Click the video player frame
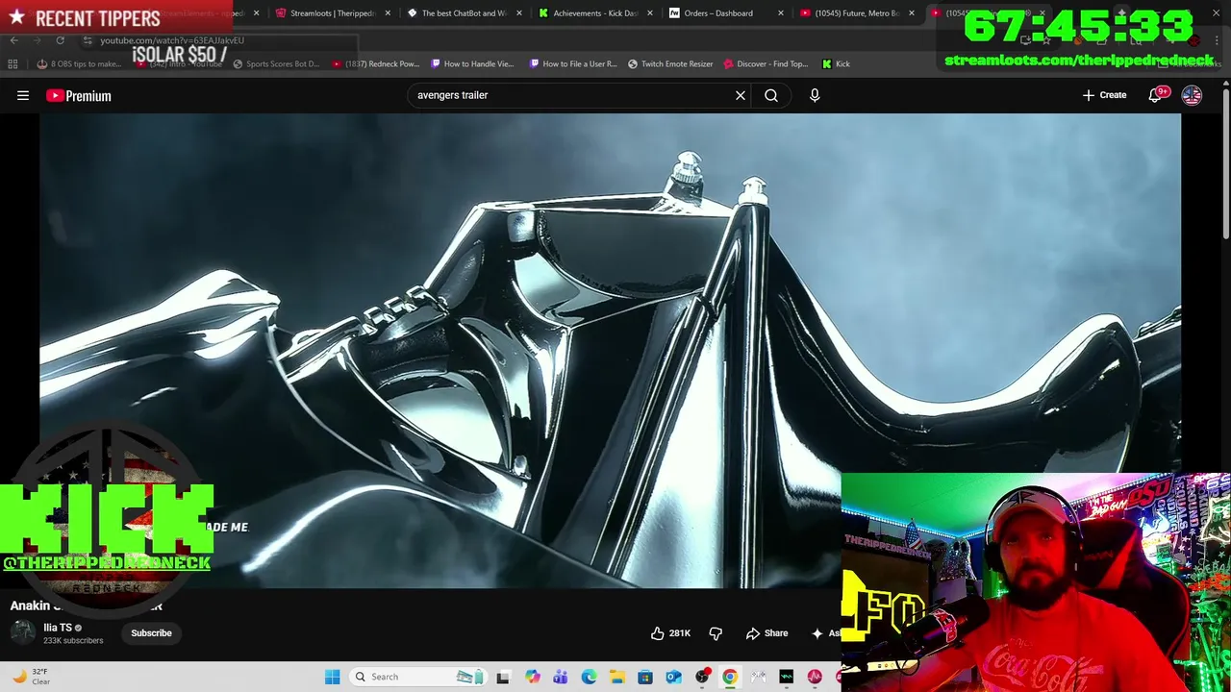Screen dimensions: 1231x692 [x=610, y=350]
